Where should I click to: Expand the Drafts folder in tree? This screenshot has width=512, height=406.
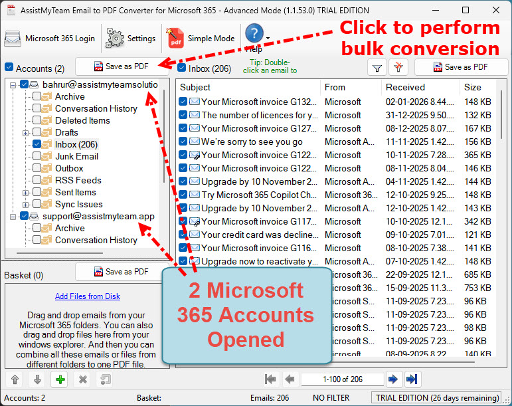[x=26, y=132]
